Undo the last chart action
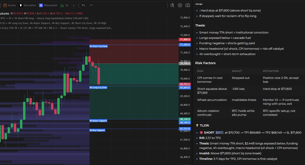This screenshot has height=165, width=305. pyautogui.click(x=83, y=5)
